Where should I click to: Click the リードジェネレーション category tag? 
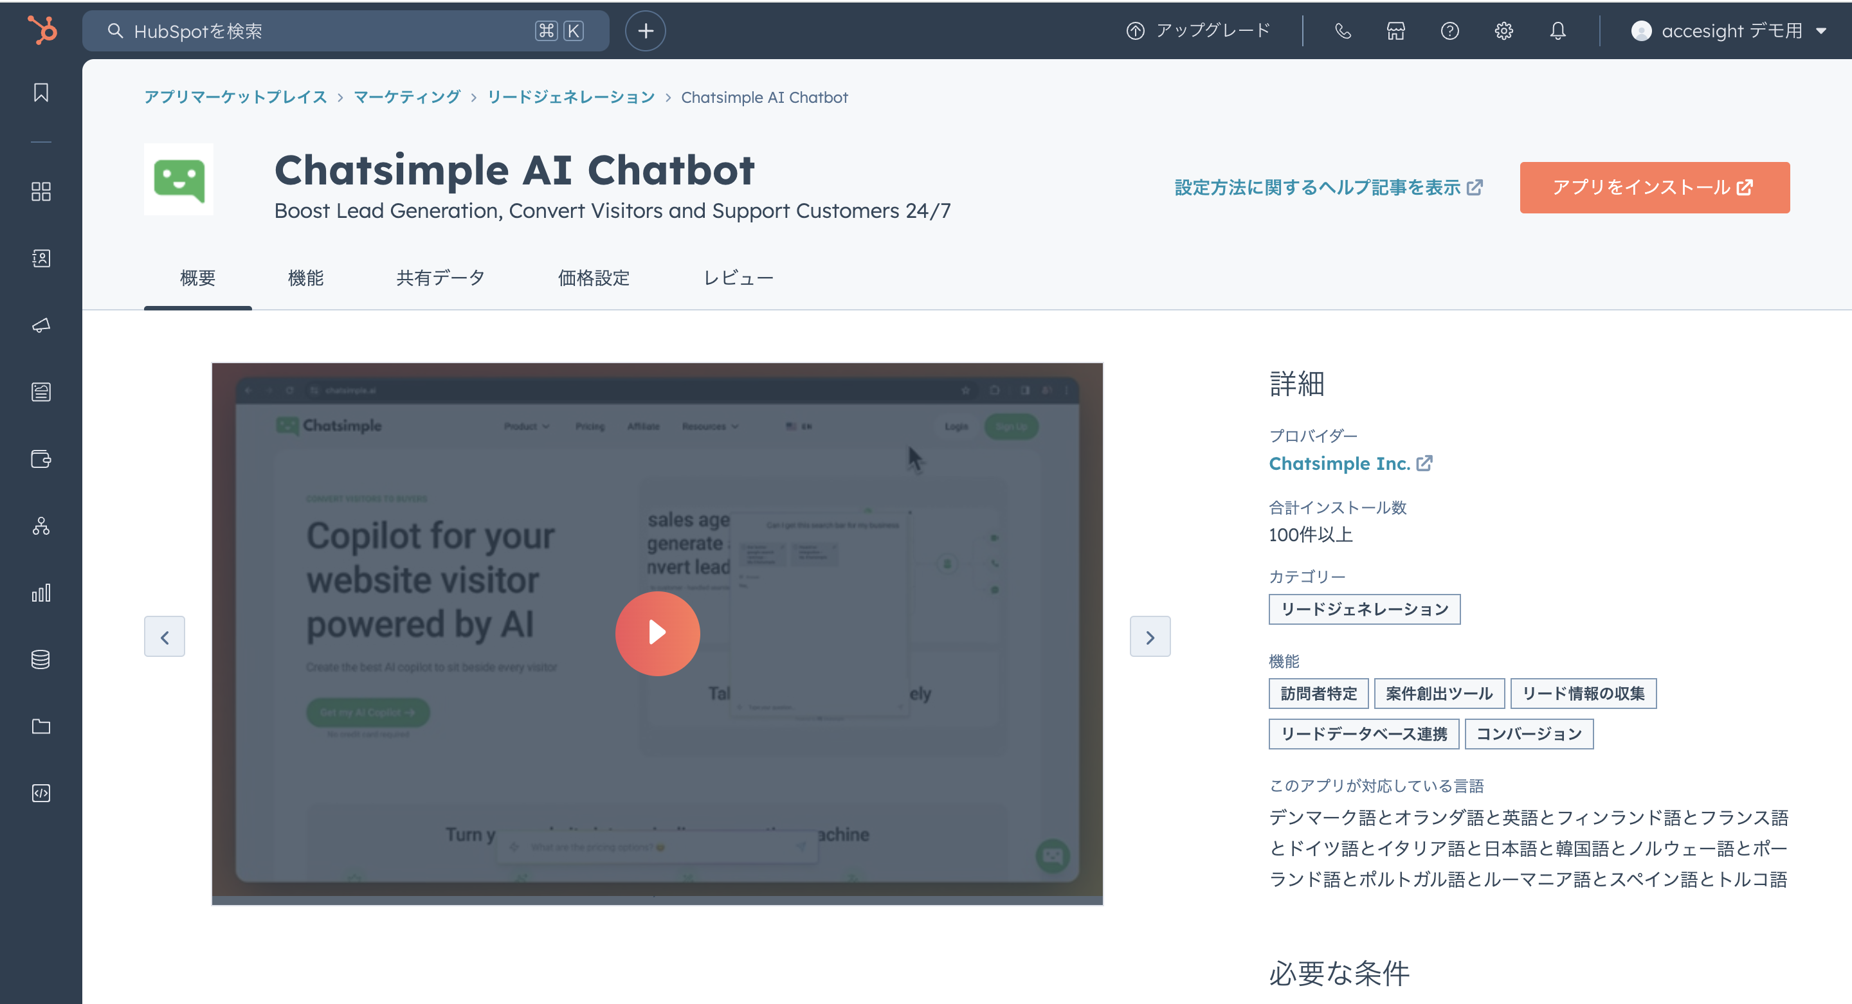[1364, 609]
